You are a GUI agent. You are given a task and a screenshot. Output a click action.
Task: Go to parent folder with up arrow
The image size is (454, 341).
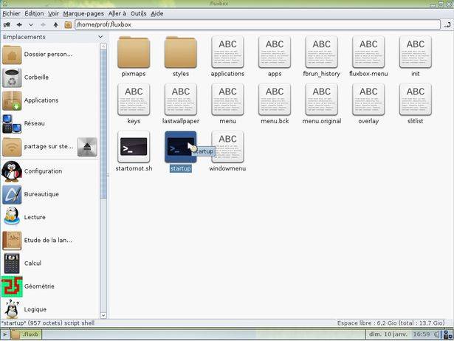point(55,25)
